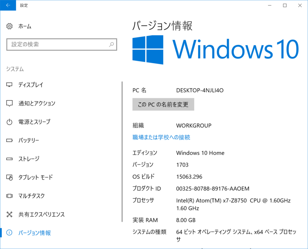The height and width of the screenshot is (249, 308).
Task: Select バッテリー from the system list
Action: (x=28, y=140)
